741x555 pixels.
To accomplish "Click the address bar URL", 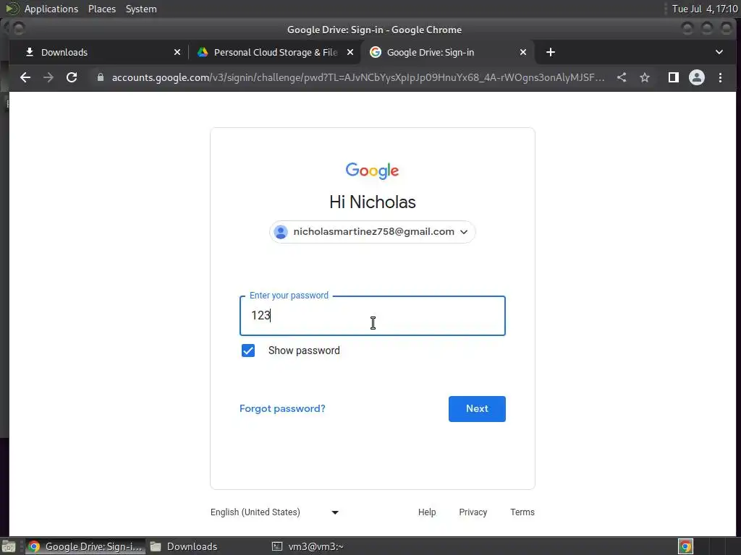I will pyautogui.click(x=357, y=77).
